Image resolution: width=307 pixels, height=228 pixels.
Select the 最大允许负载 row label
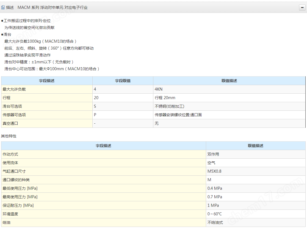click(14, 89)
